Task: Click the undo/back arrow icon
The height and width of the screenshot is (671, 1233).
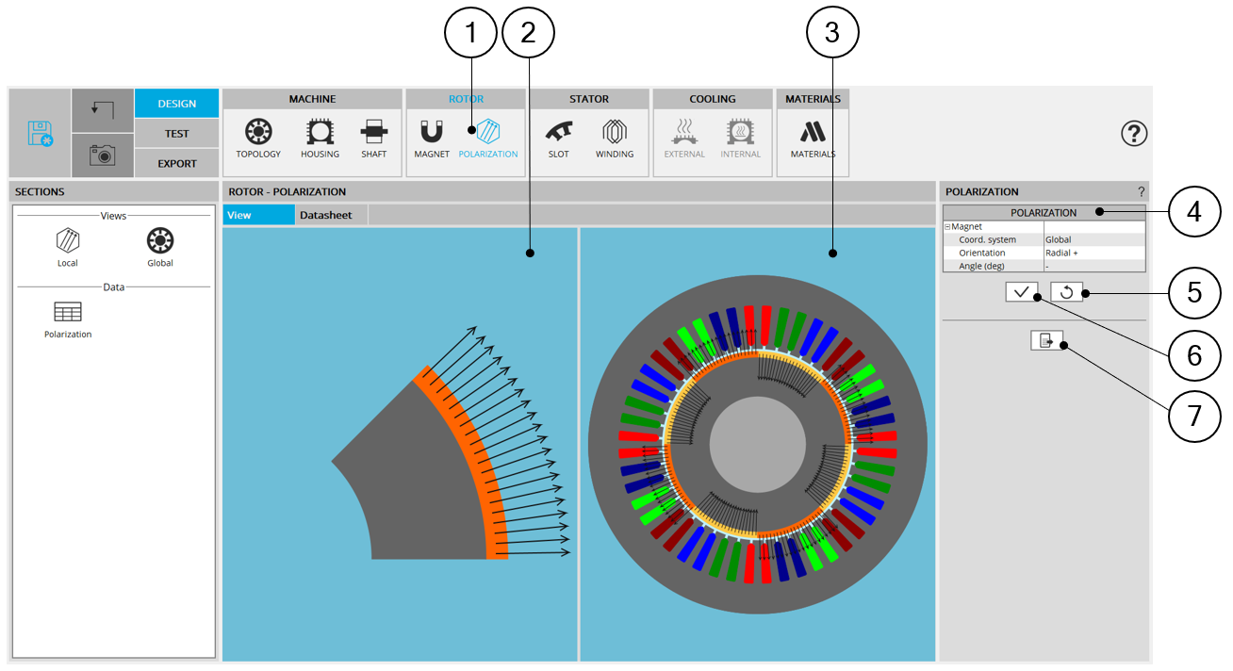Action: pyautogui.click(x=102, y=111)
